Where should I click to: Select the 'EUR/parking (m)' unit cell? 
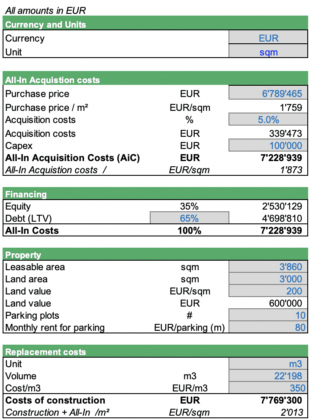pyautogui.click(x=189, y=328)
